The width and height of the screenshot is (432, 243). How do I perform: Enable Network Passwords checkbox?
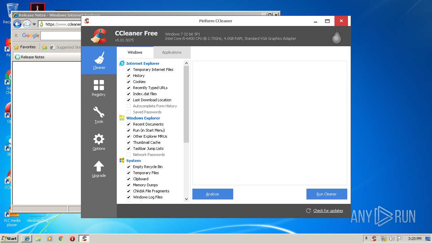(x=129, y=155)
